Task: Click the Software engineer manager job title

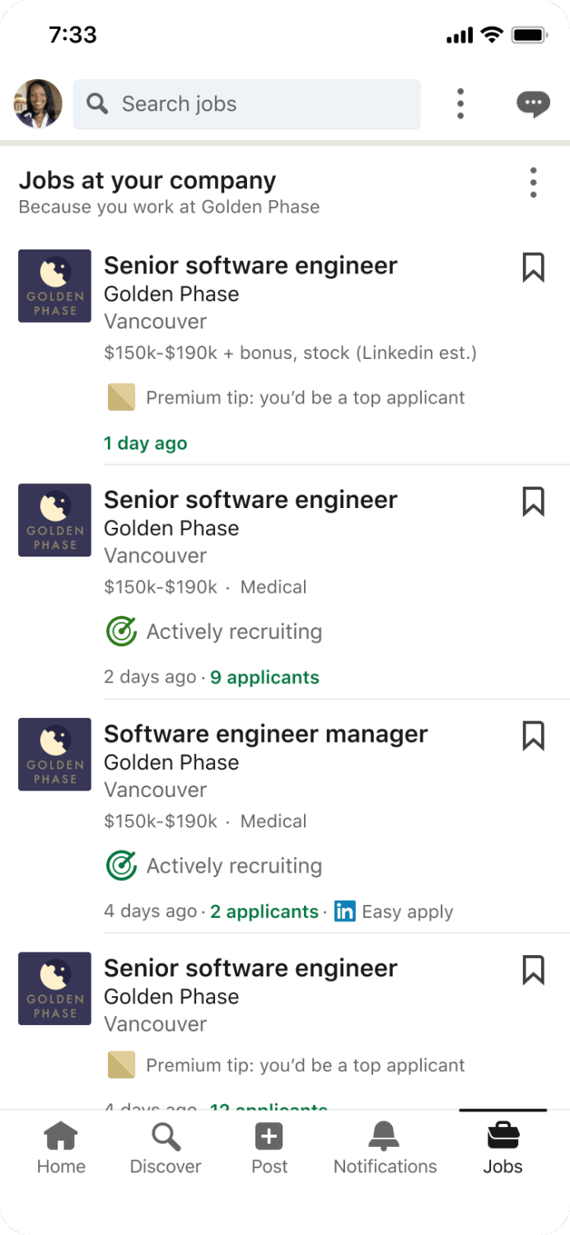Action: pyautogui.click(x=265, y=734)
